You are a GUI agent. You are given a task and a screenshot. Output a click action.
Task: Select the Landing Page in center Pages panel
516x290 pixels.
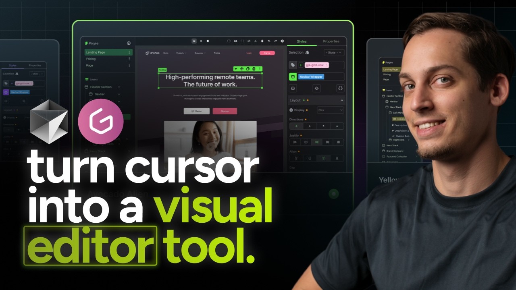click(108, 52)
